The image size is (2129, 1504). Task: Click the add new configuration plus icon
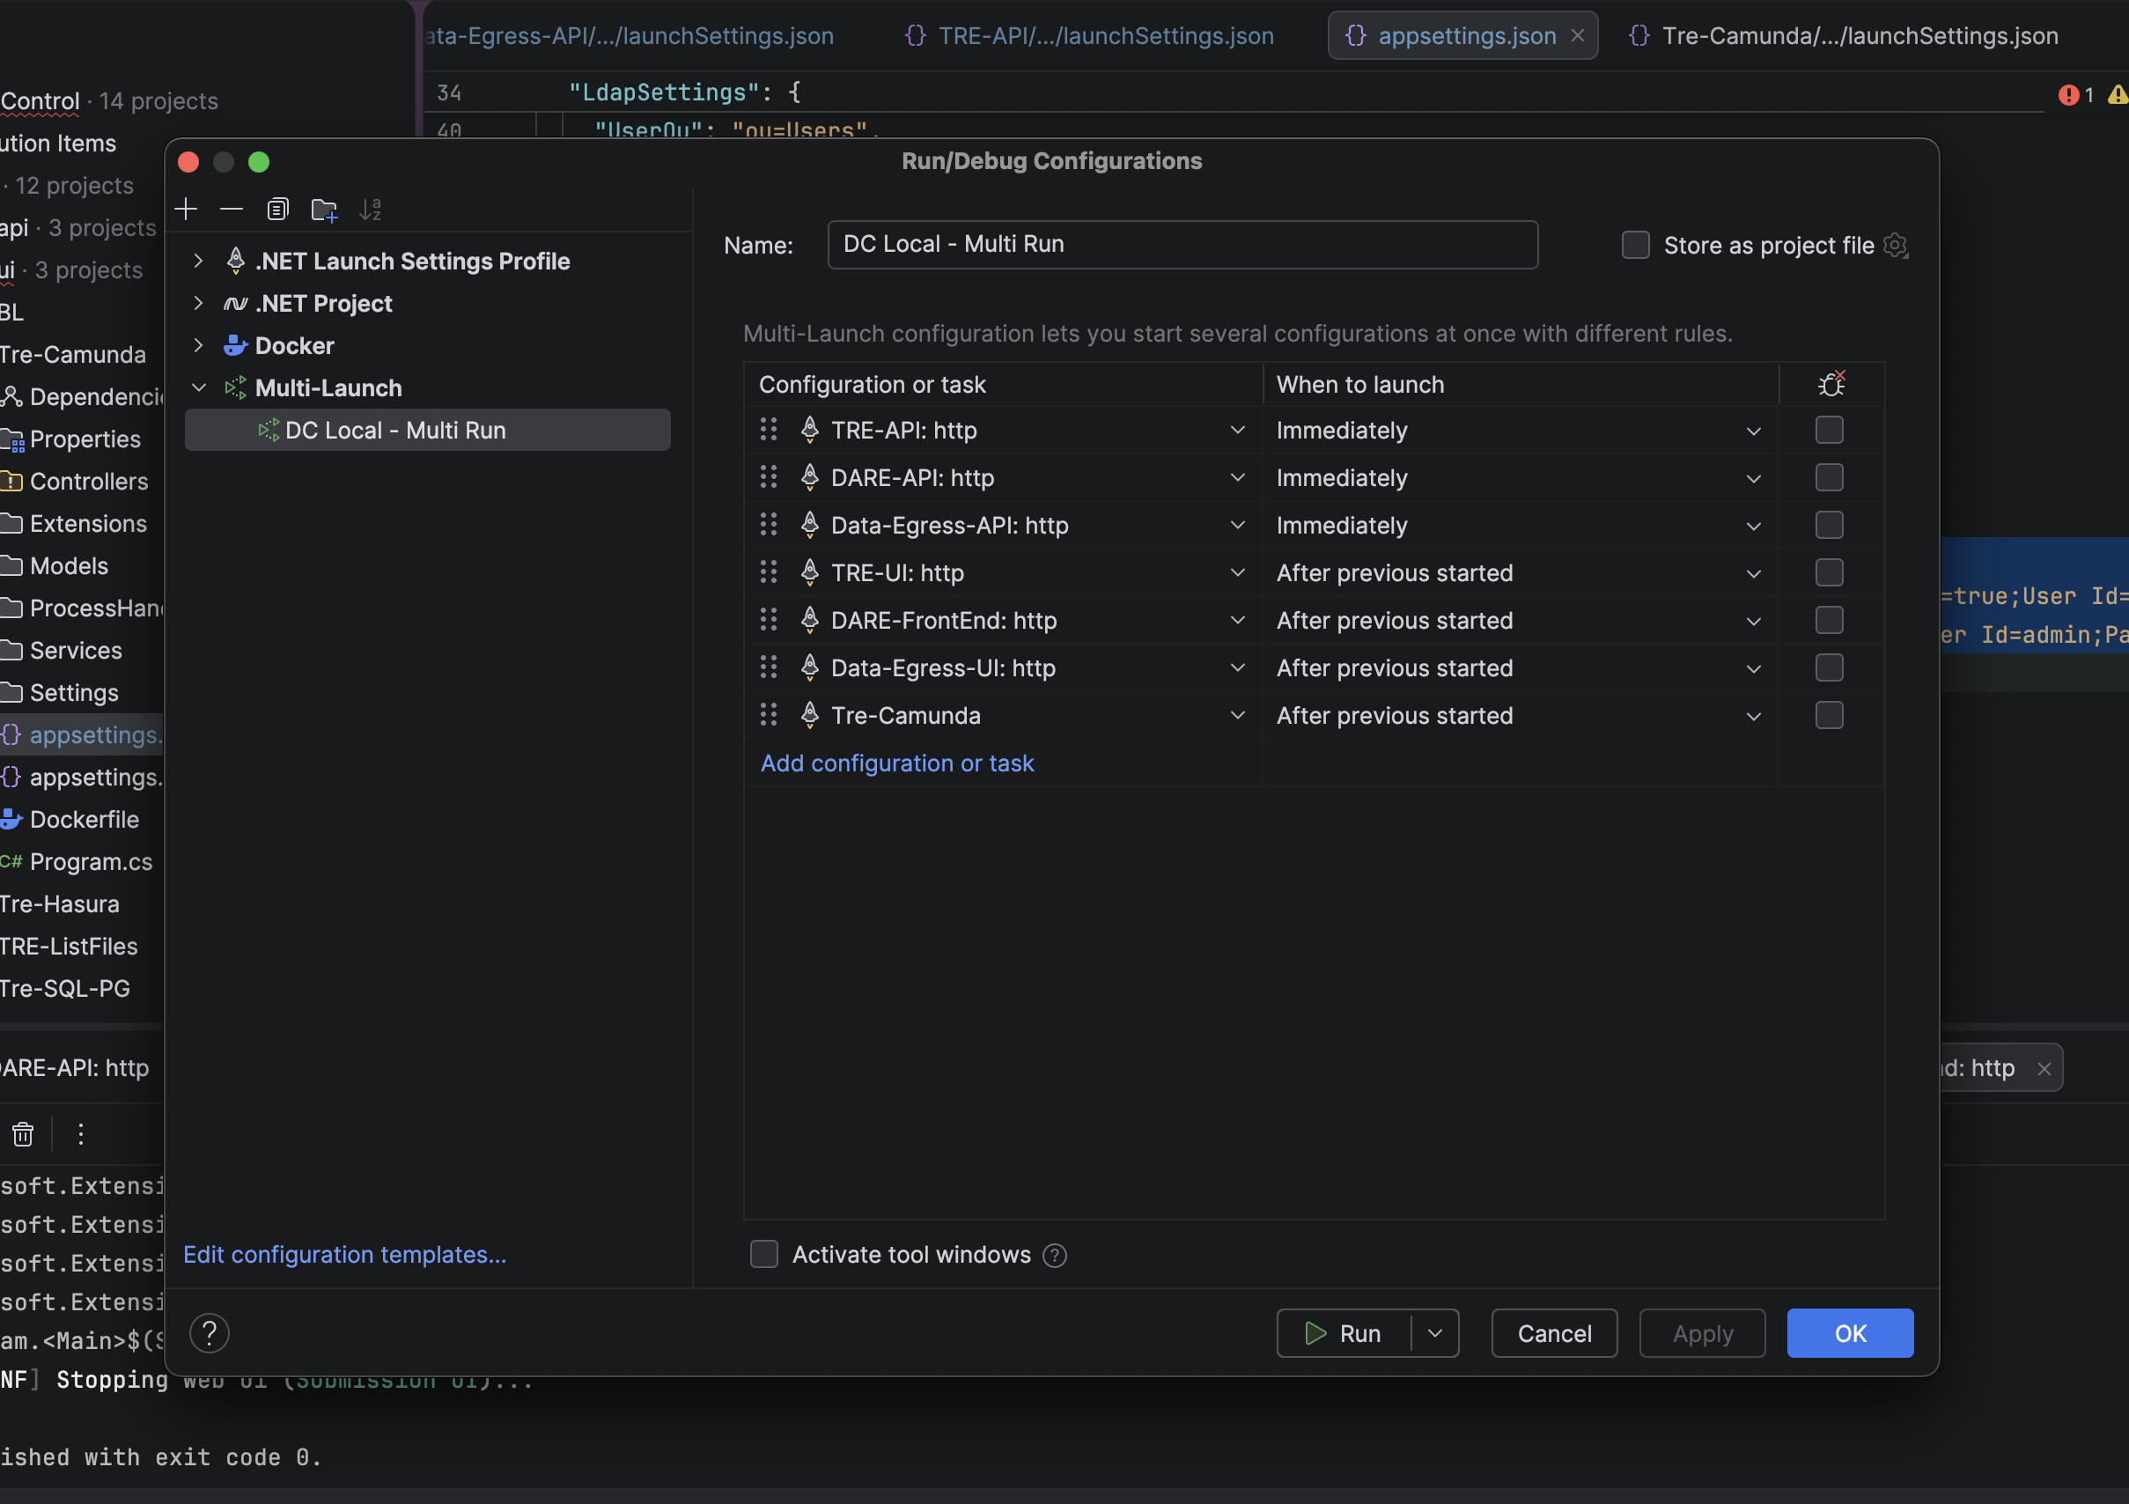187,210
